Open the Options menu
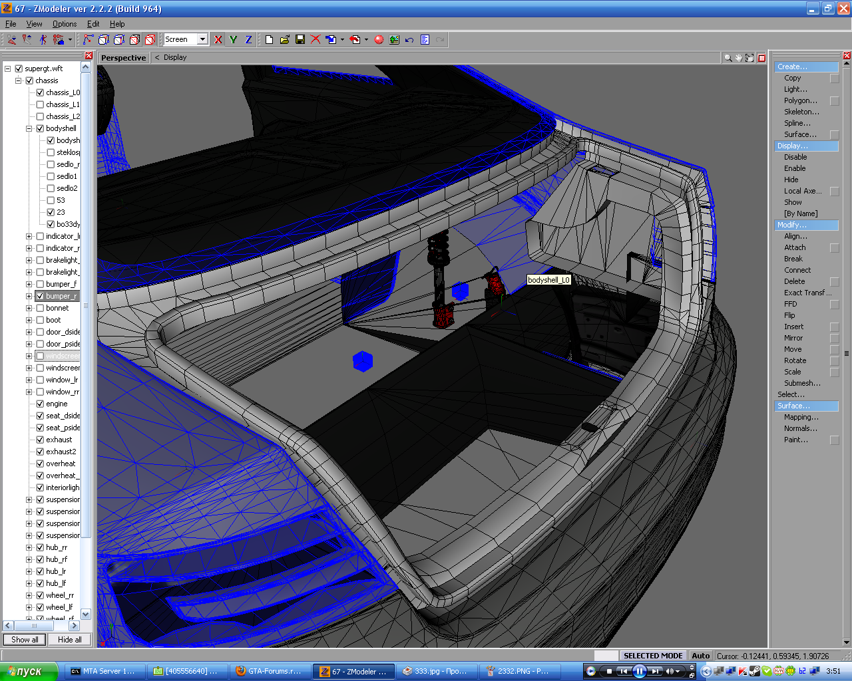Screen dimensions: 852x681 [65, 24]
